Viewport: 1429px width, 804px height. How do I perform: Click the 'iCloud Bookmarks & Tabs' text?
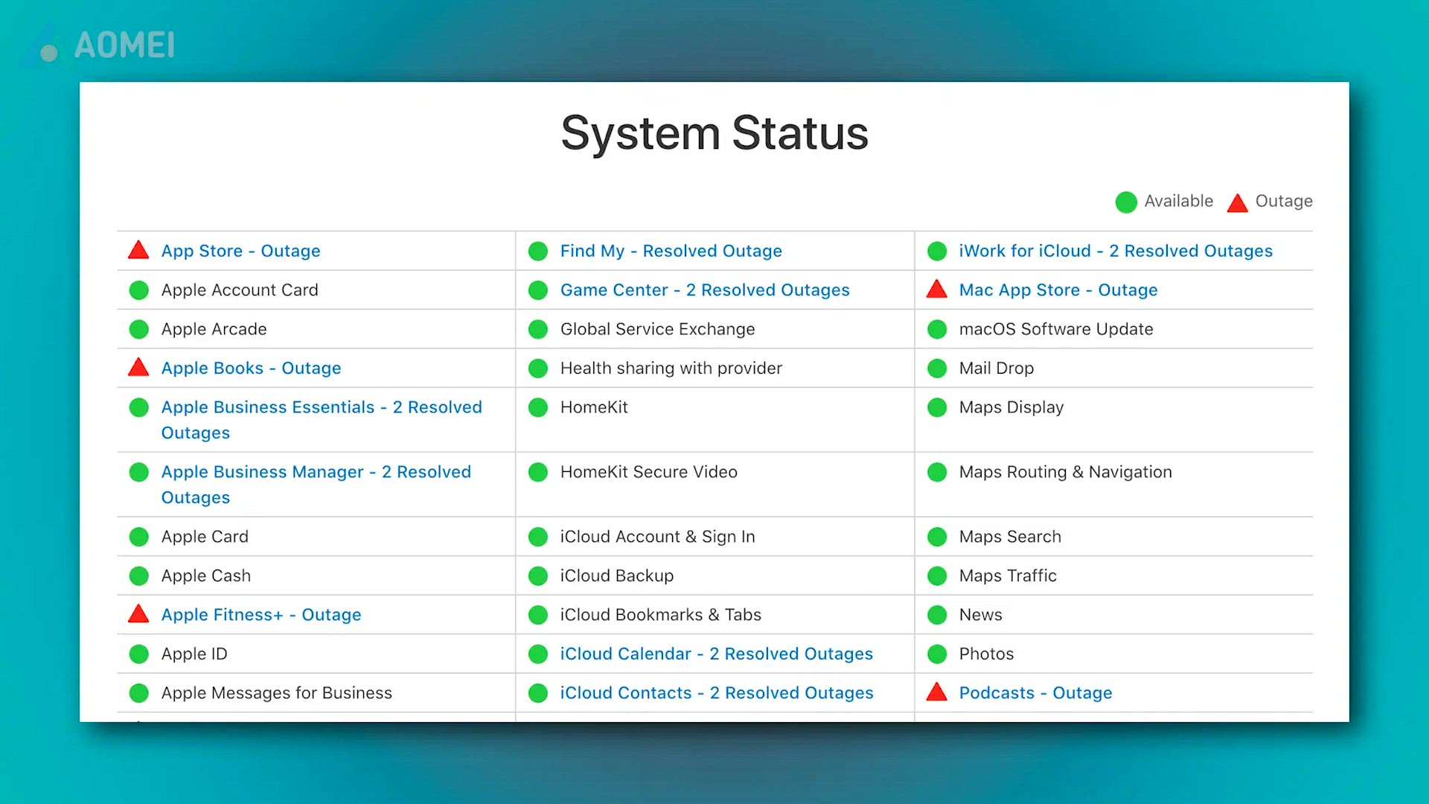tap(660, 614)
